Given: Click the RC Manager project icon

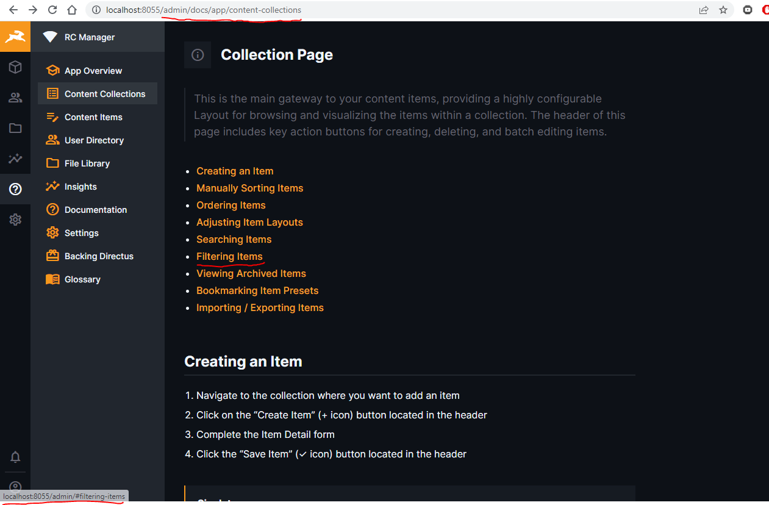Looking at the screenshot, I should pyautogui.click(x=50, y=37).
